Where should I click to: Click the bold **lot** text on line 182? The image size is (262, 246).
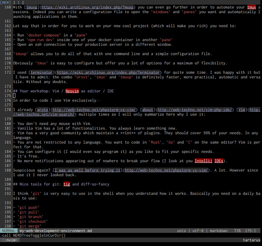click(x=128, y=133)
